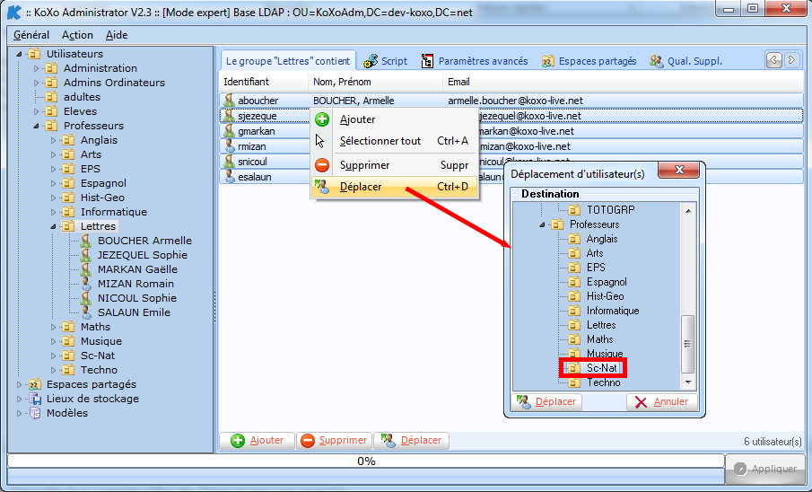Select BOUCHER Armelle user icon in tree
This screenshot has height=492, width=812.
(x=86, y=241)
